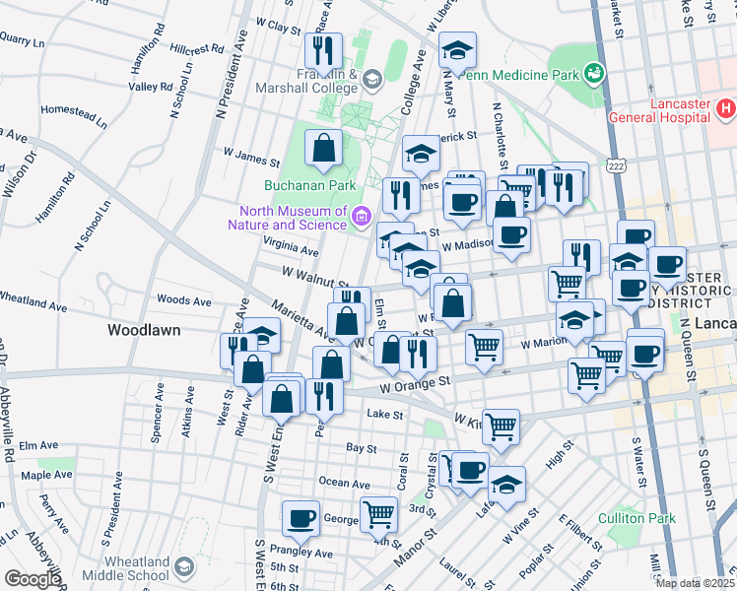Click the Buchanan Park label
Screen dimensions: 737x591
[310, 185]
